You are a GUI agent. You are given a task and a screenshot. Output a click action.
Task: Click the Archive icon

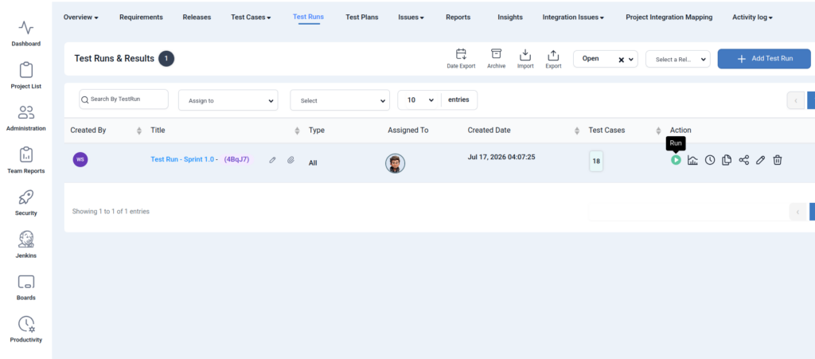[x=497, y=59]
